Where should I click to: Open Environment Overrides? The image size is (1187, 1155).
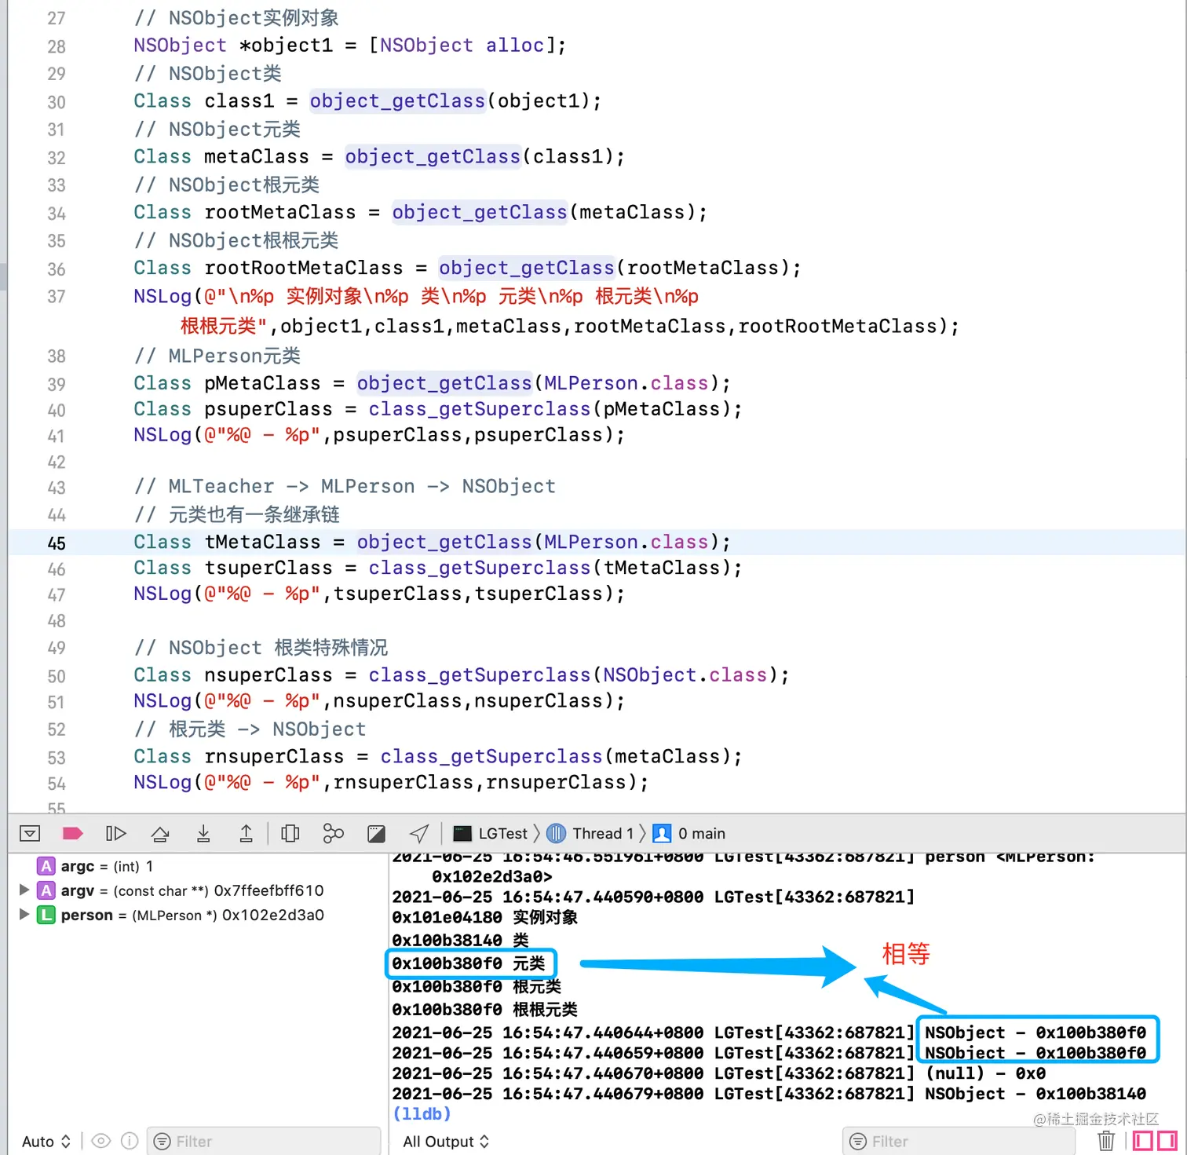(377, 833)
